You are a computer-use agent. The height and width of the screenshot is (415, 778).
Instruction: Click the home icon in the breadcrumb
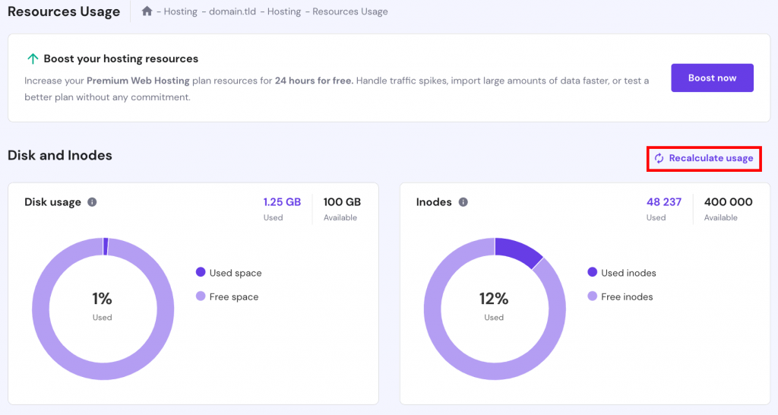147,11
